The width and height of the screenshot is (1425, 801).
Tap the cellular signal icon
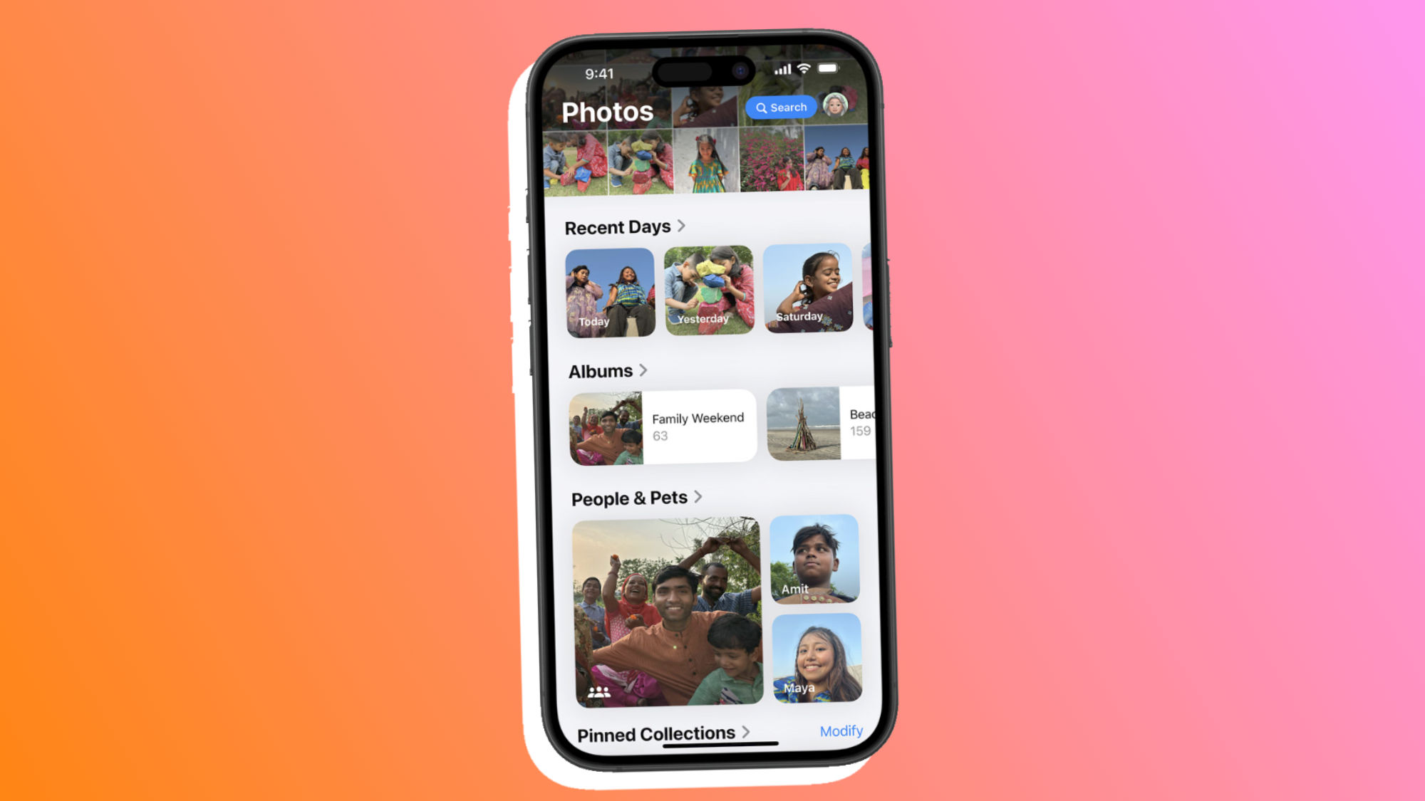coord(783,70)
